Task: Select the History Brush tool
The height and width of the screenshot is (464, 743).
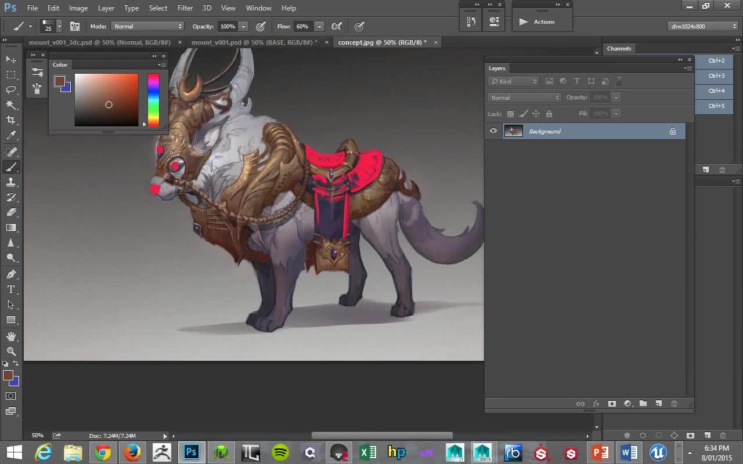Action: (11, 197)
